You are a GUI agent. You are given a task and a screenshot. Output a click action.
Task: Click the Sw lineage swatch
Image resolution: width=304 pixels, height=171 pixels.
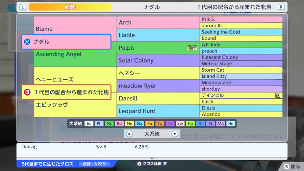180,123
